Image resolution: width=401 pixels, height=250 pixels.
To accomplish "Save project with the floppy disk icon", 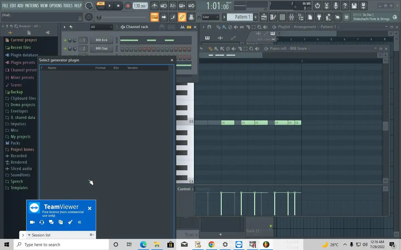I will tap(354, 6).
